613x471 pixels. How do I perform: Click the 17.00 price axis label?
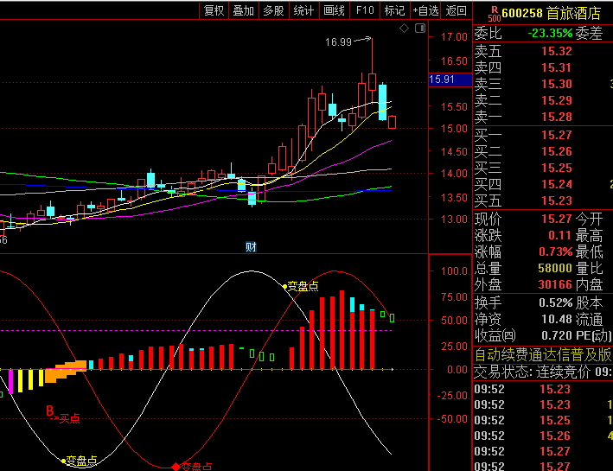point(454,37)
